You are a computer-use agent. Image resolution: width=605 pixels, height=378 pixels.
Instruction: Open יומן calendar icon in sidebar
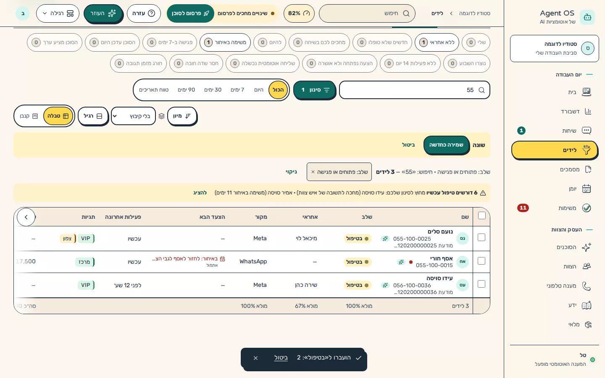click(x=587, y=189)
